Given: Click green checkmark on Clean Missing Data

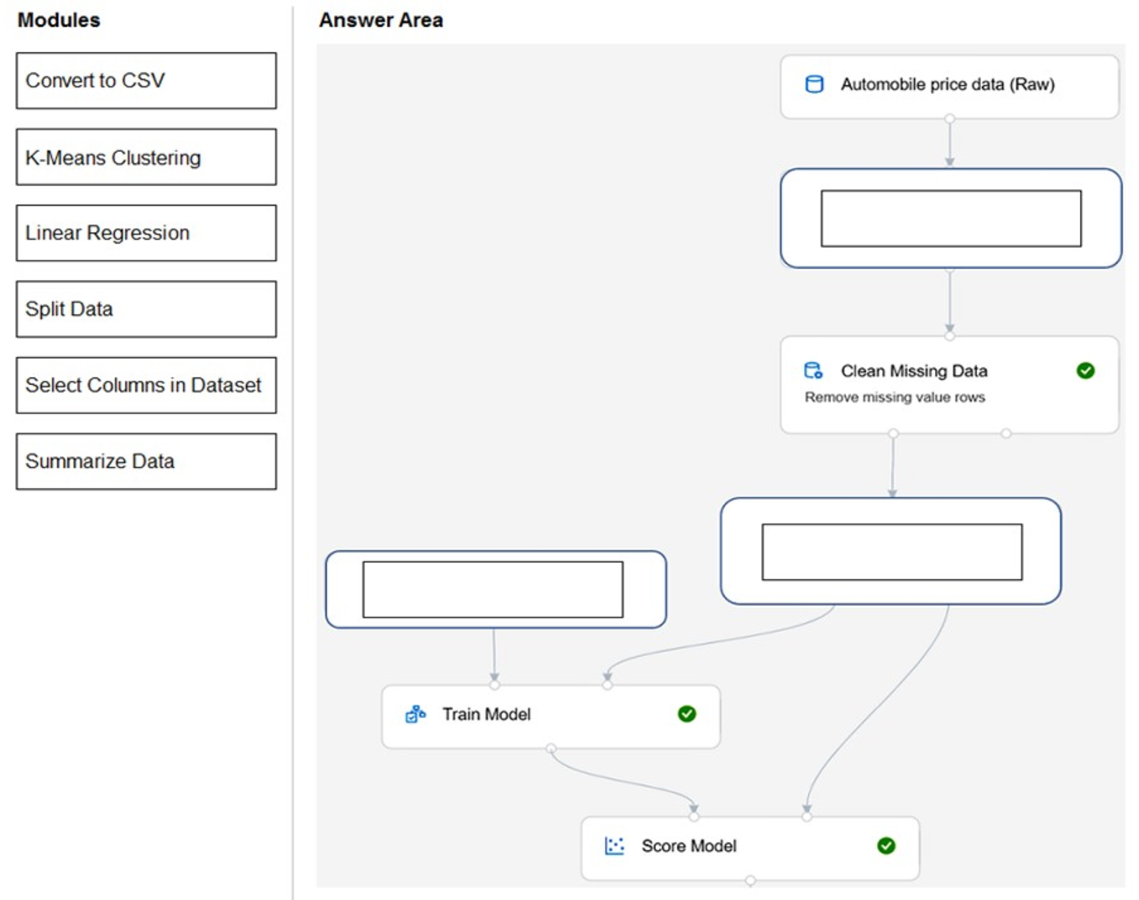Looking at the screenshot, I should coord(1085,371).
